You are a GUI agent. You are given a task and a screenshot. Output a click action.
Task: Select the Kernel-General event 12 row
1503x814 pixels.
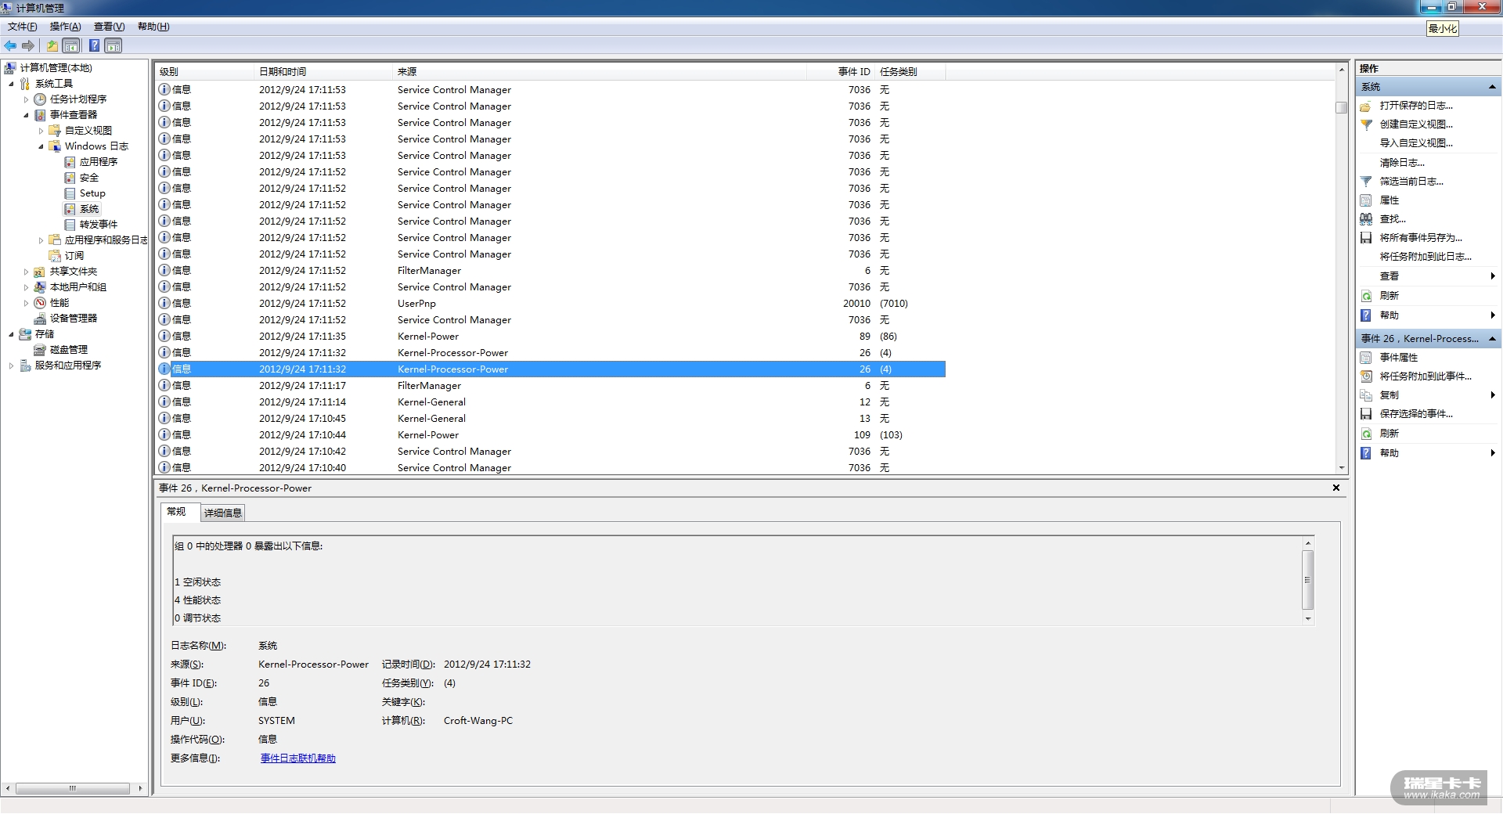550,402
